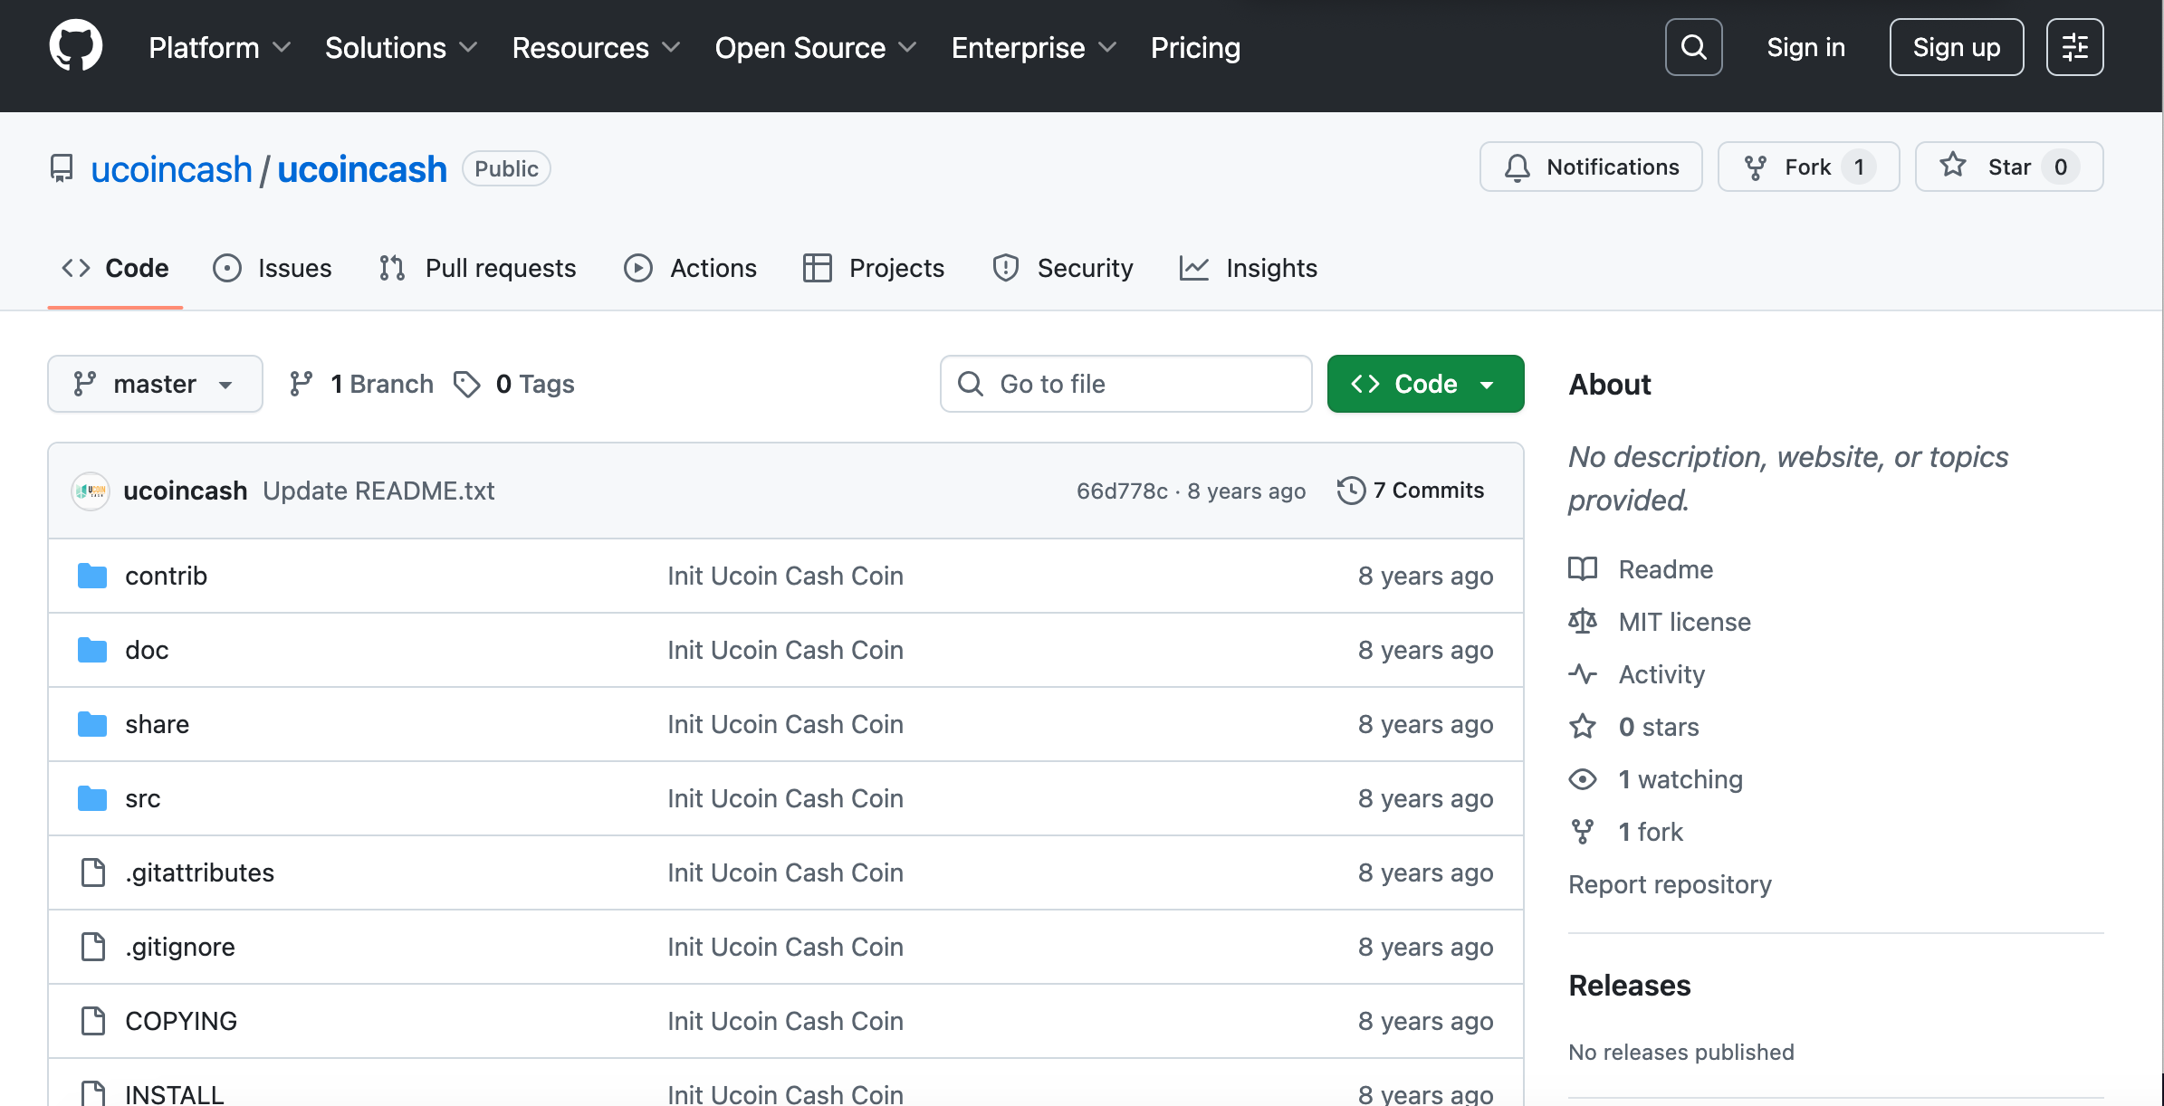This screenshot has width=2164, height=1106.
Task: Click the GitHub logo icon
Action: pyautogui.click(x=76, y=46)
